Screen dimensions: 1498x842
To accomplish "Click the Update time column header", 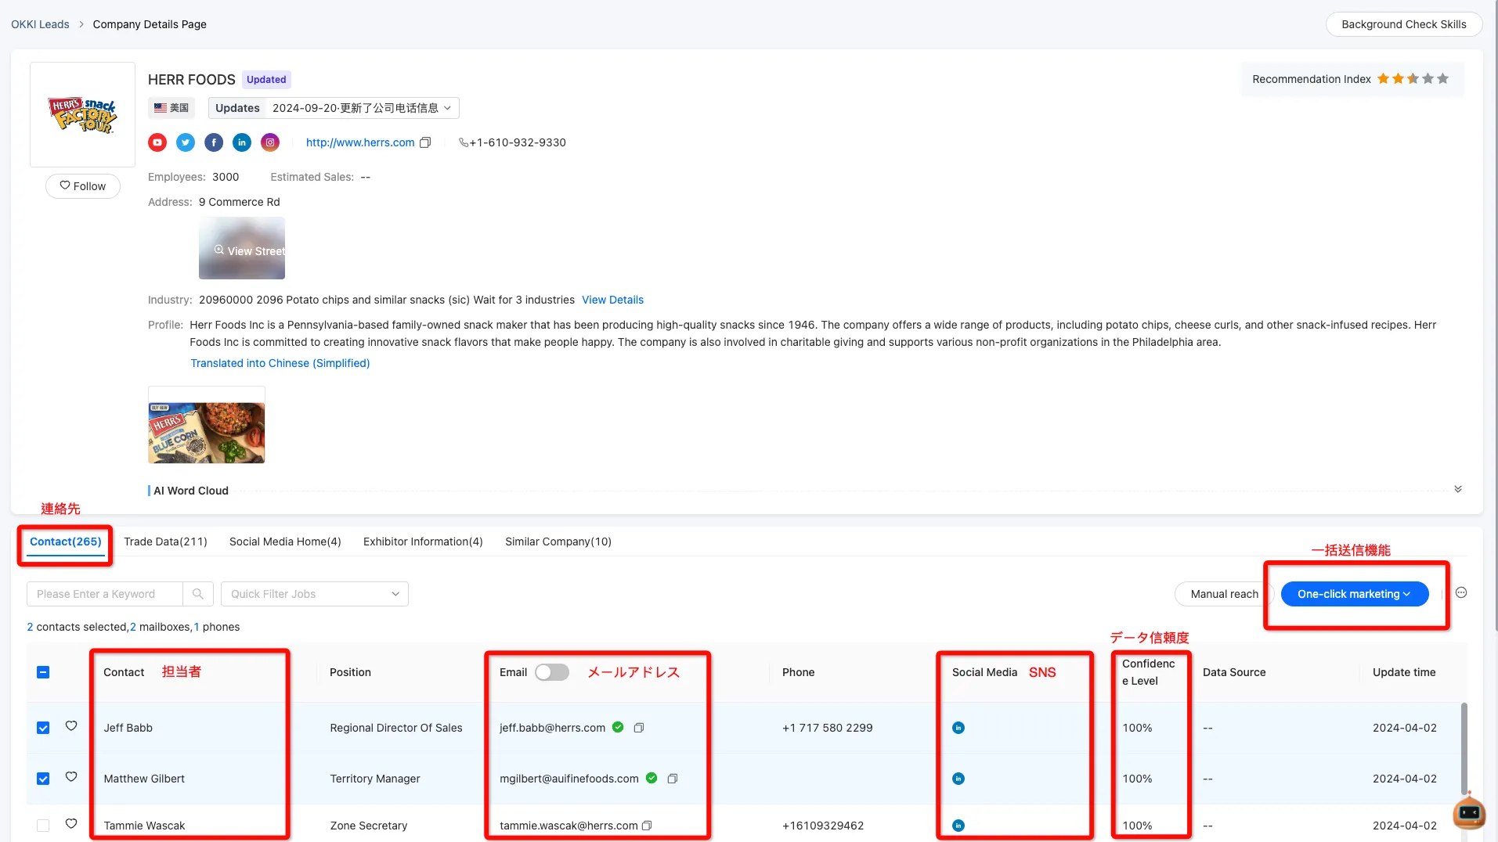I will [1404, 672].
